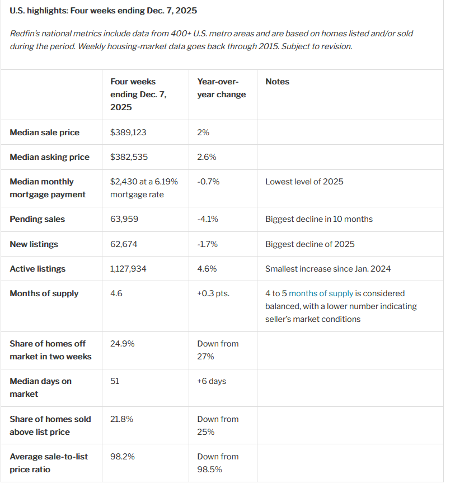Click the "U.S. highlights" heading text

pyautogui.click(x=104, y=11)
